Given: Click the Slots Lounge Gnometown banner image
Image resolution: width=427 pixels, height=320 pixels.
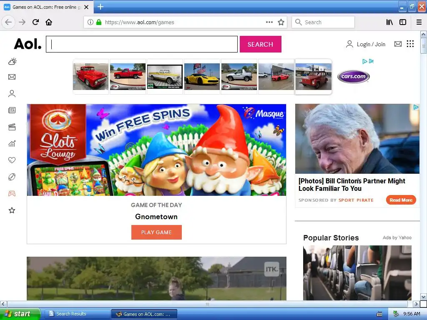Looking at the screenshot, I should click(156, 150).
